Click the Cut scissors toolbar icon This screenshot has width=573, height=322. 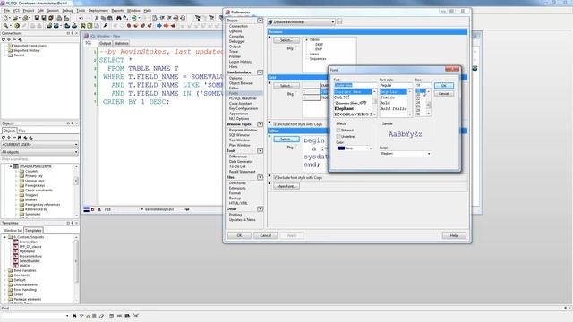97,18
